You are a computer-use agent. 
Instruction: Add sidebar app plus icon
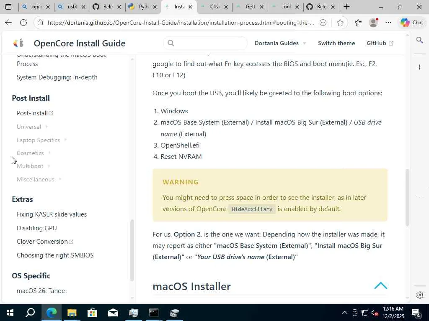pyautogui.click(x=420, y=67)
